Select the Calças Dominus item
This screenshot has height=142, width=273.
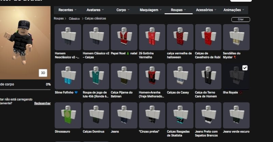tap(96, 115)
